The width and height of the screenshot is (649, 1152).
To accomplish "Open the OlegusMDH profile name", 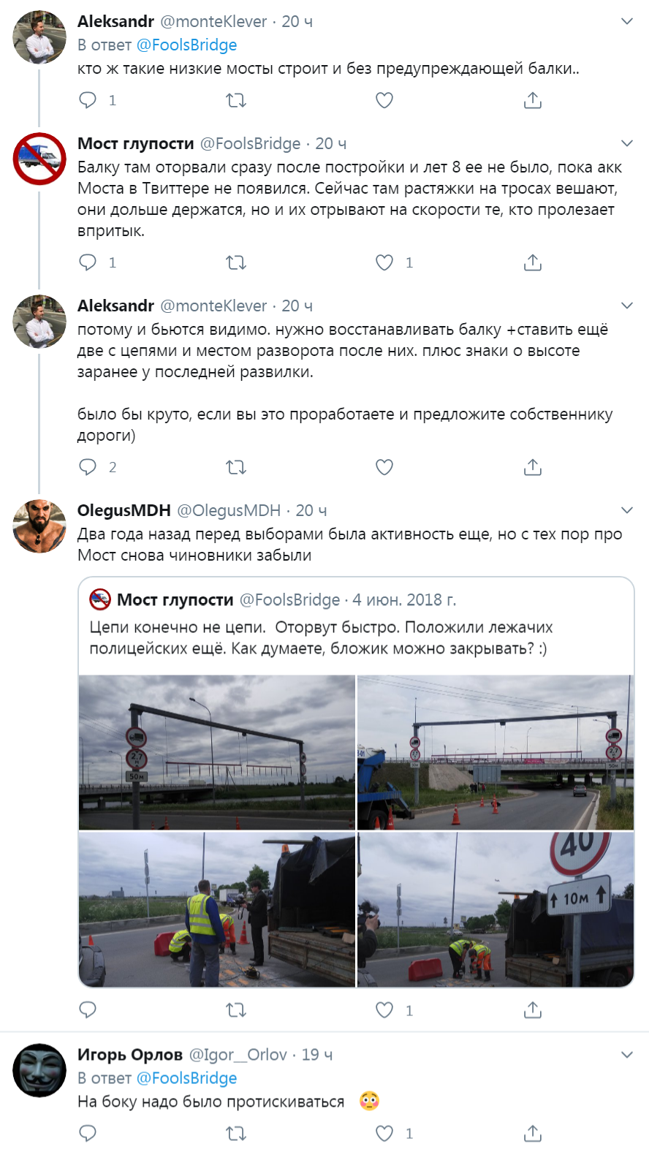I will (124, 510).
